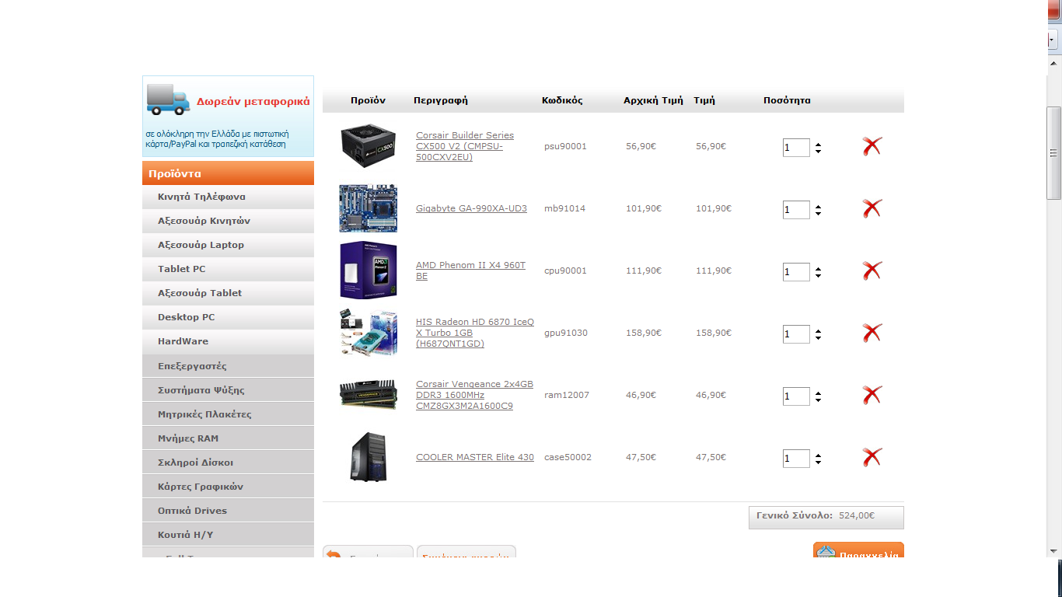Open Συστήματα Ψύξης subcategory
The height and width of the screenshot is (597, 1062).
228,390
